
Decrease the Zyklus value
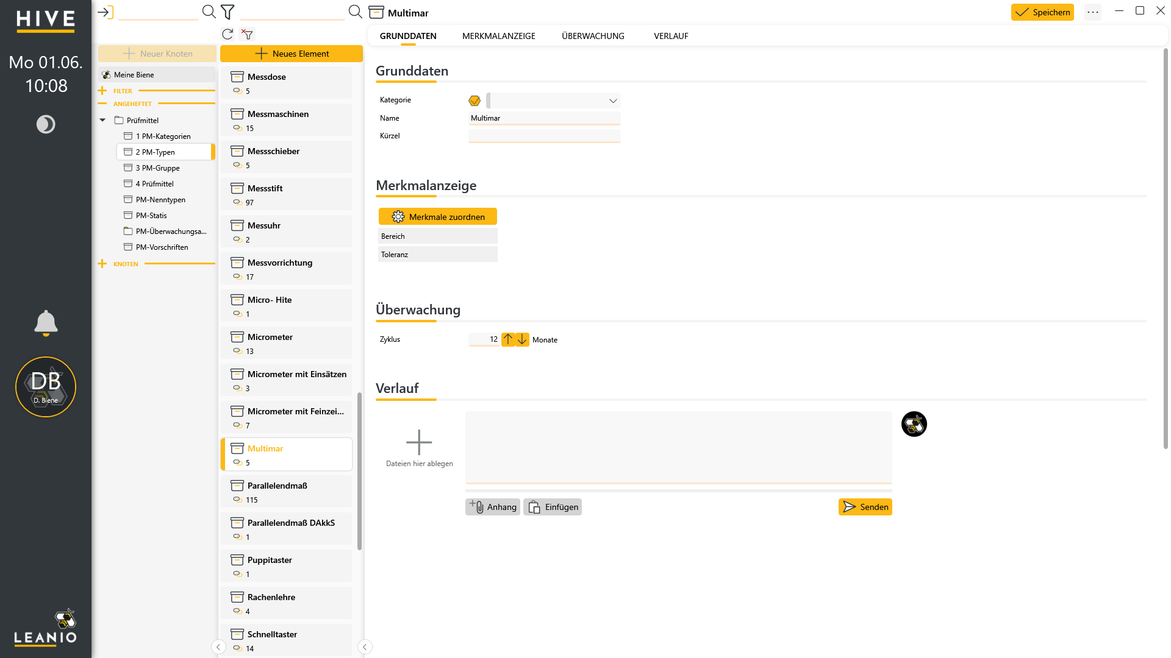tap(522, 339)
